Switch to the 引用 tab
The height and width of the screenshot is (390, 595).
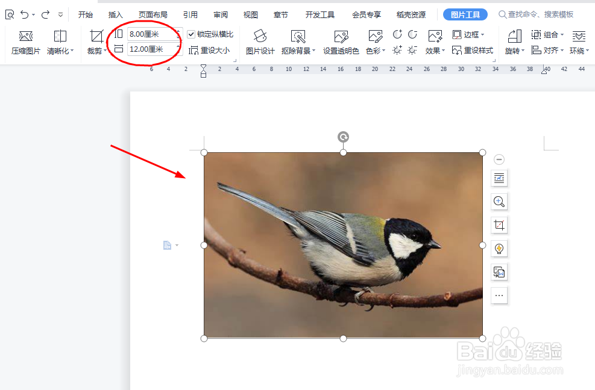point(190,15)
